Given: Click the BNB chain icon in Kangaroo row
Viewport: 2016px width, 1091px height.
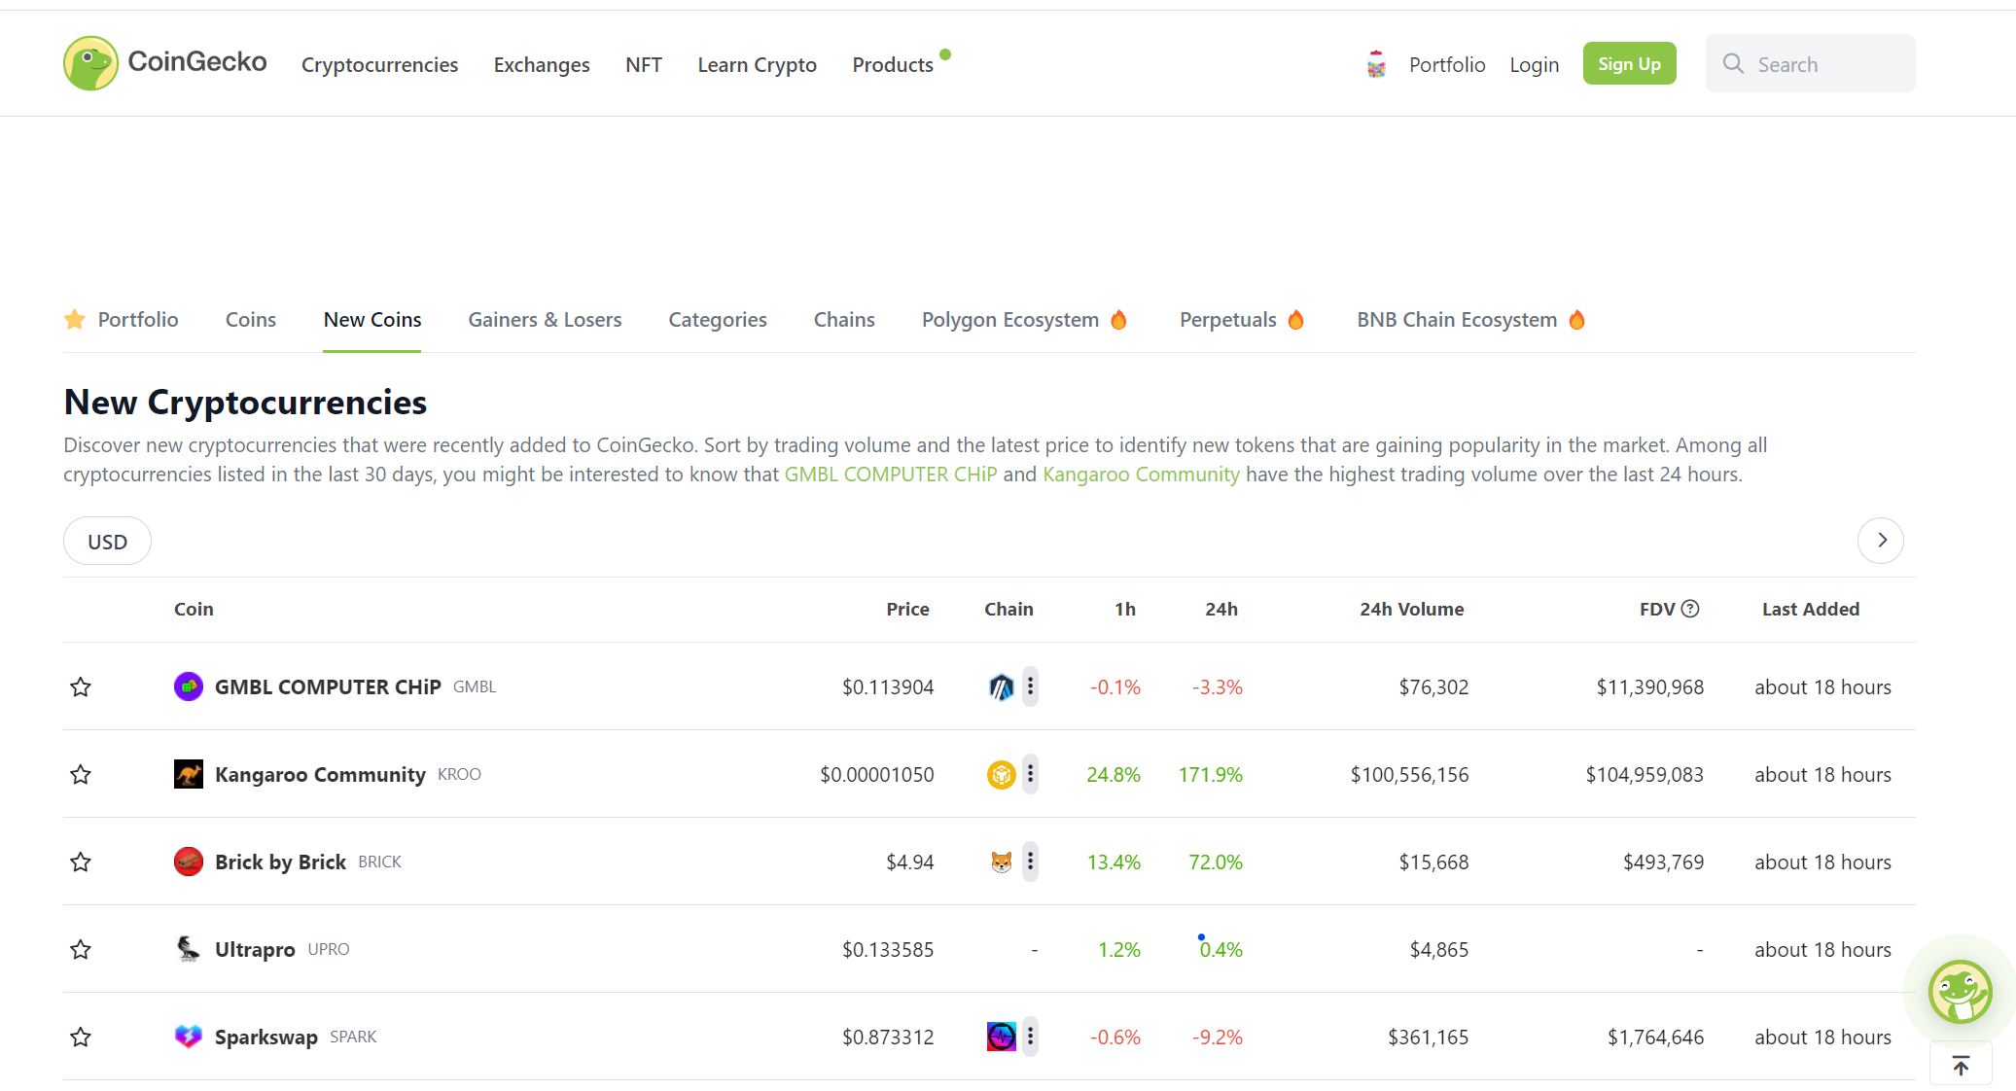Looking at the screenshot, I should 1002,774.
